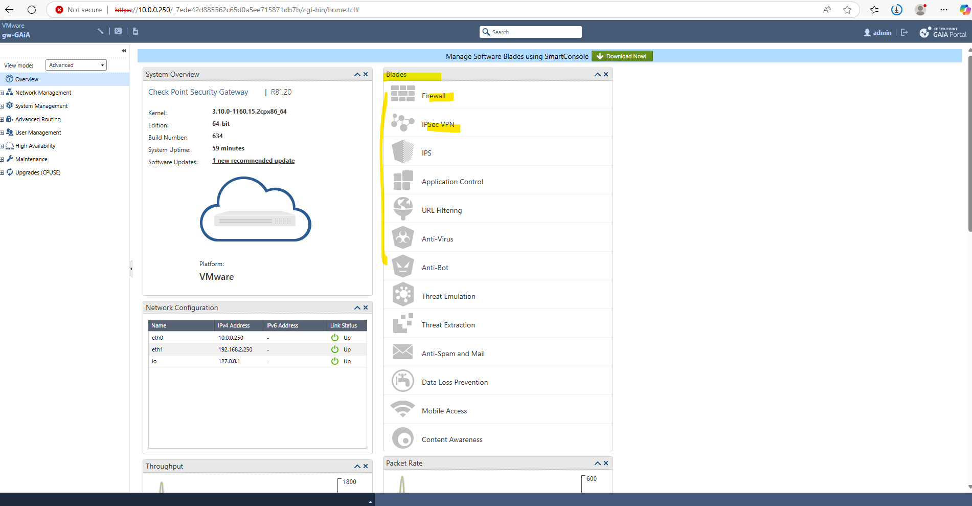The height and width of the screenshot is (506, 972).
Task: Click the logout icon next to admin
Action: coord(905,32)
